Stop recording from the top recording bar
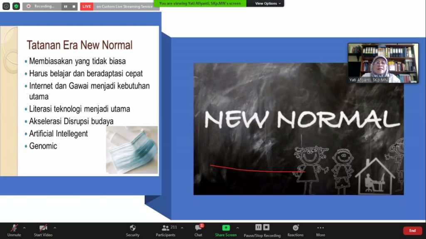Screen dimensions: 426x239 [74, 6]
